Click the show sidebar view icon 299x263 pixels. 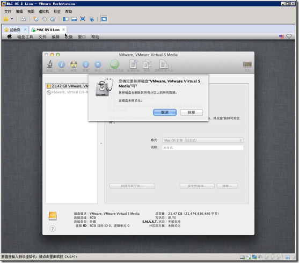coord(65,19)
